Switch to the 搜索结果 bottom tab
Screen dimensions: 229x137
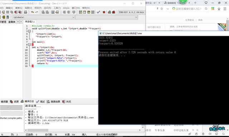54,102
